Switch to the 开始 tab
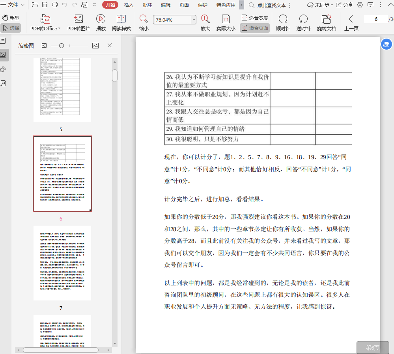Viewport: 394px width, 354px height. point(110,5)
